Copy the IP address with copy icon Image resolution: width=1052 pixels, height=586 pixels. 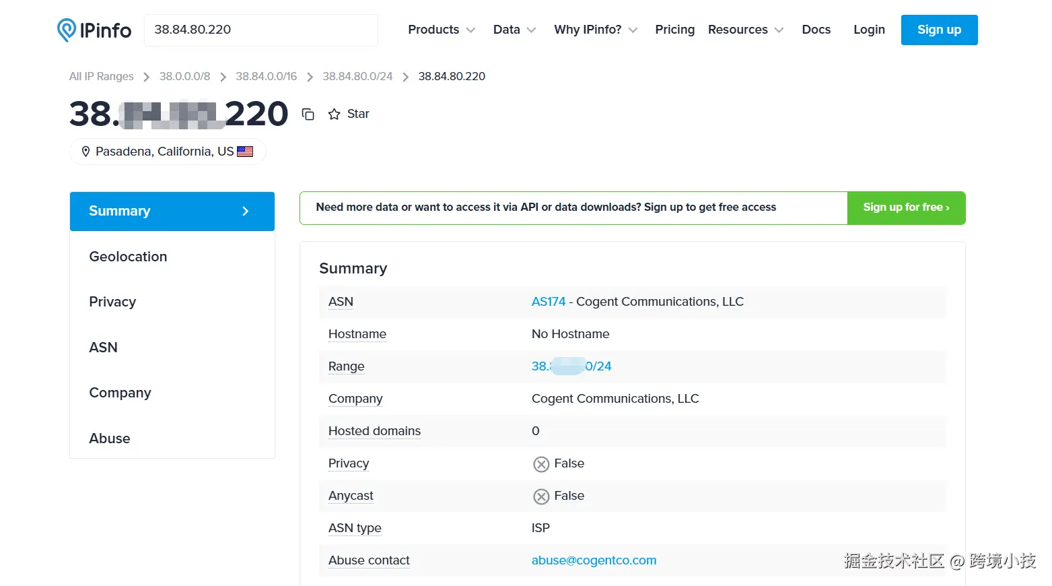(308, 115)
